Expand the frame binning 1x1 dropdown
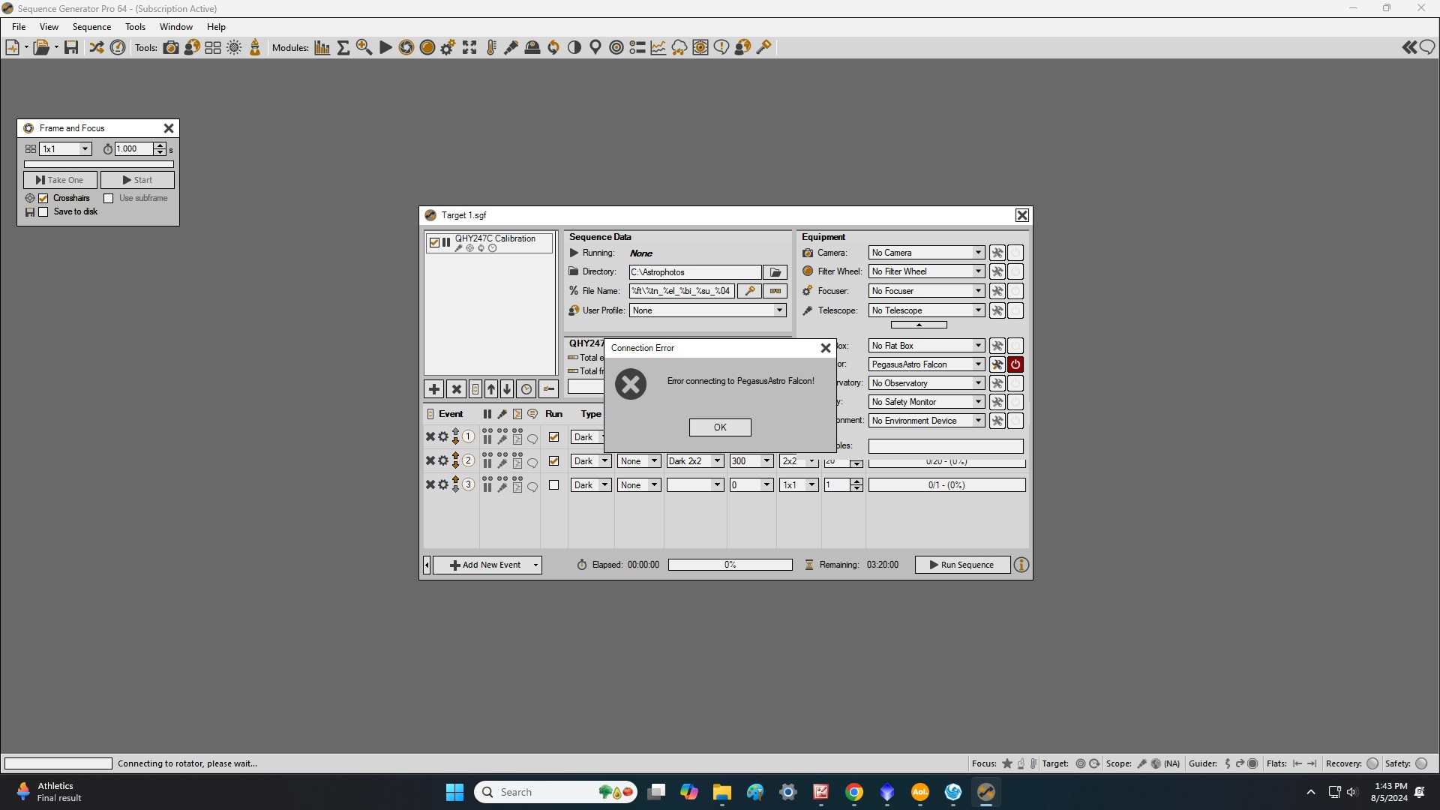 coord(85,149)
